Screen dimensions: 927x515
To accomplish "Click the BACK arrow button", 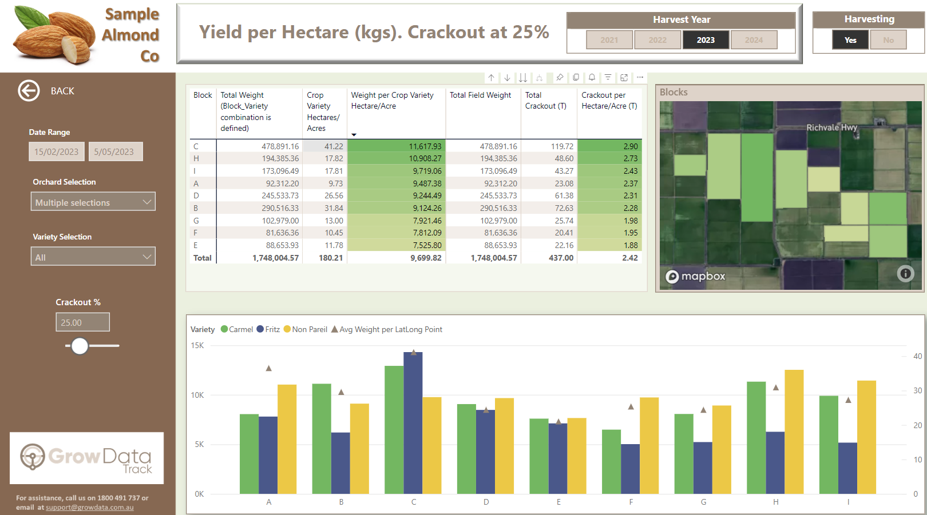I will point(29,91).
